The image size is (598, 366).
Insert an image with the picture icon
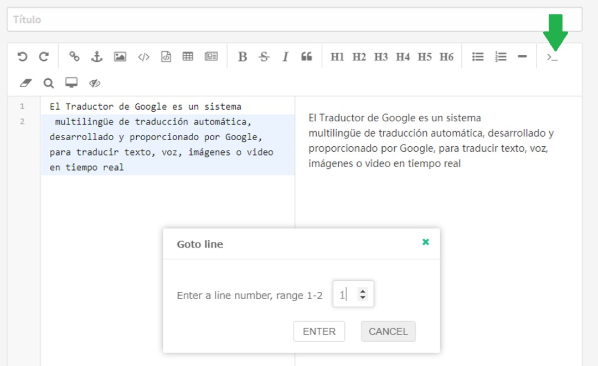[120, 57]
